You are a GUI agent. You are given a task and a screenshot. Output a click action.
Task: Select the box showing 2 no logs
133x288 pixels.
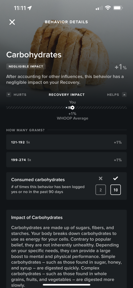(101, 190)
